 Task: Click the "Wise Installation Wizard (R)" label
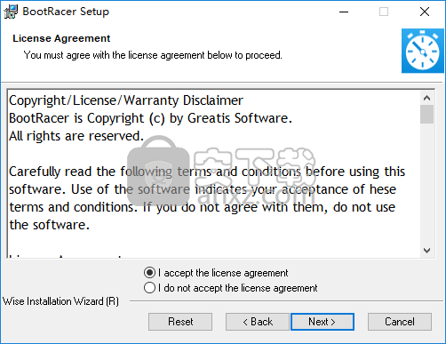pos(60,301)
